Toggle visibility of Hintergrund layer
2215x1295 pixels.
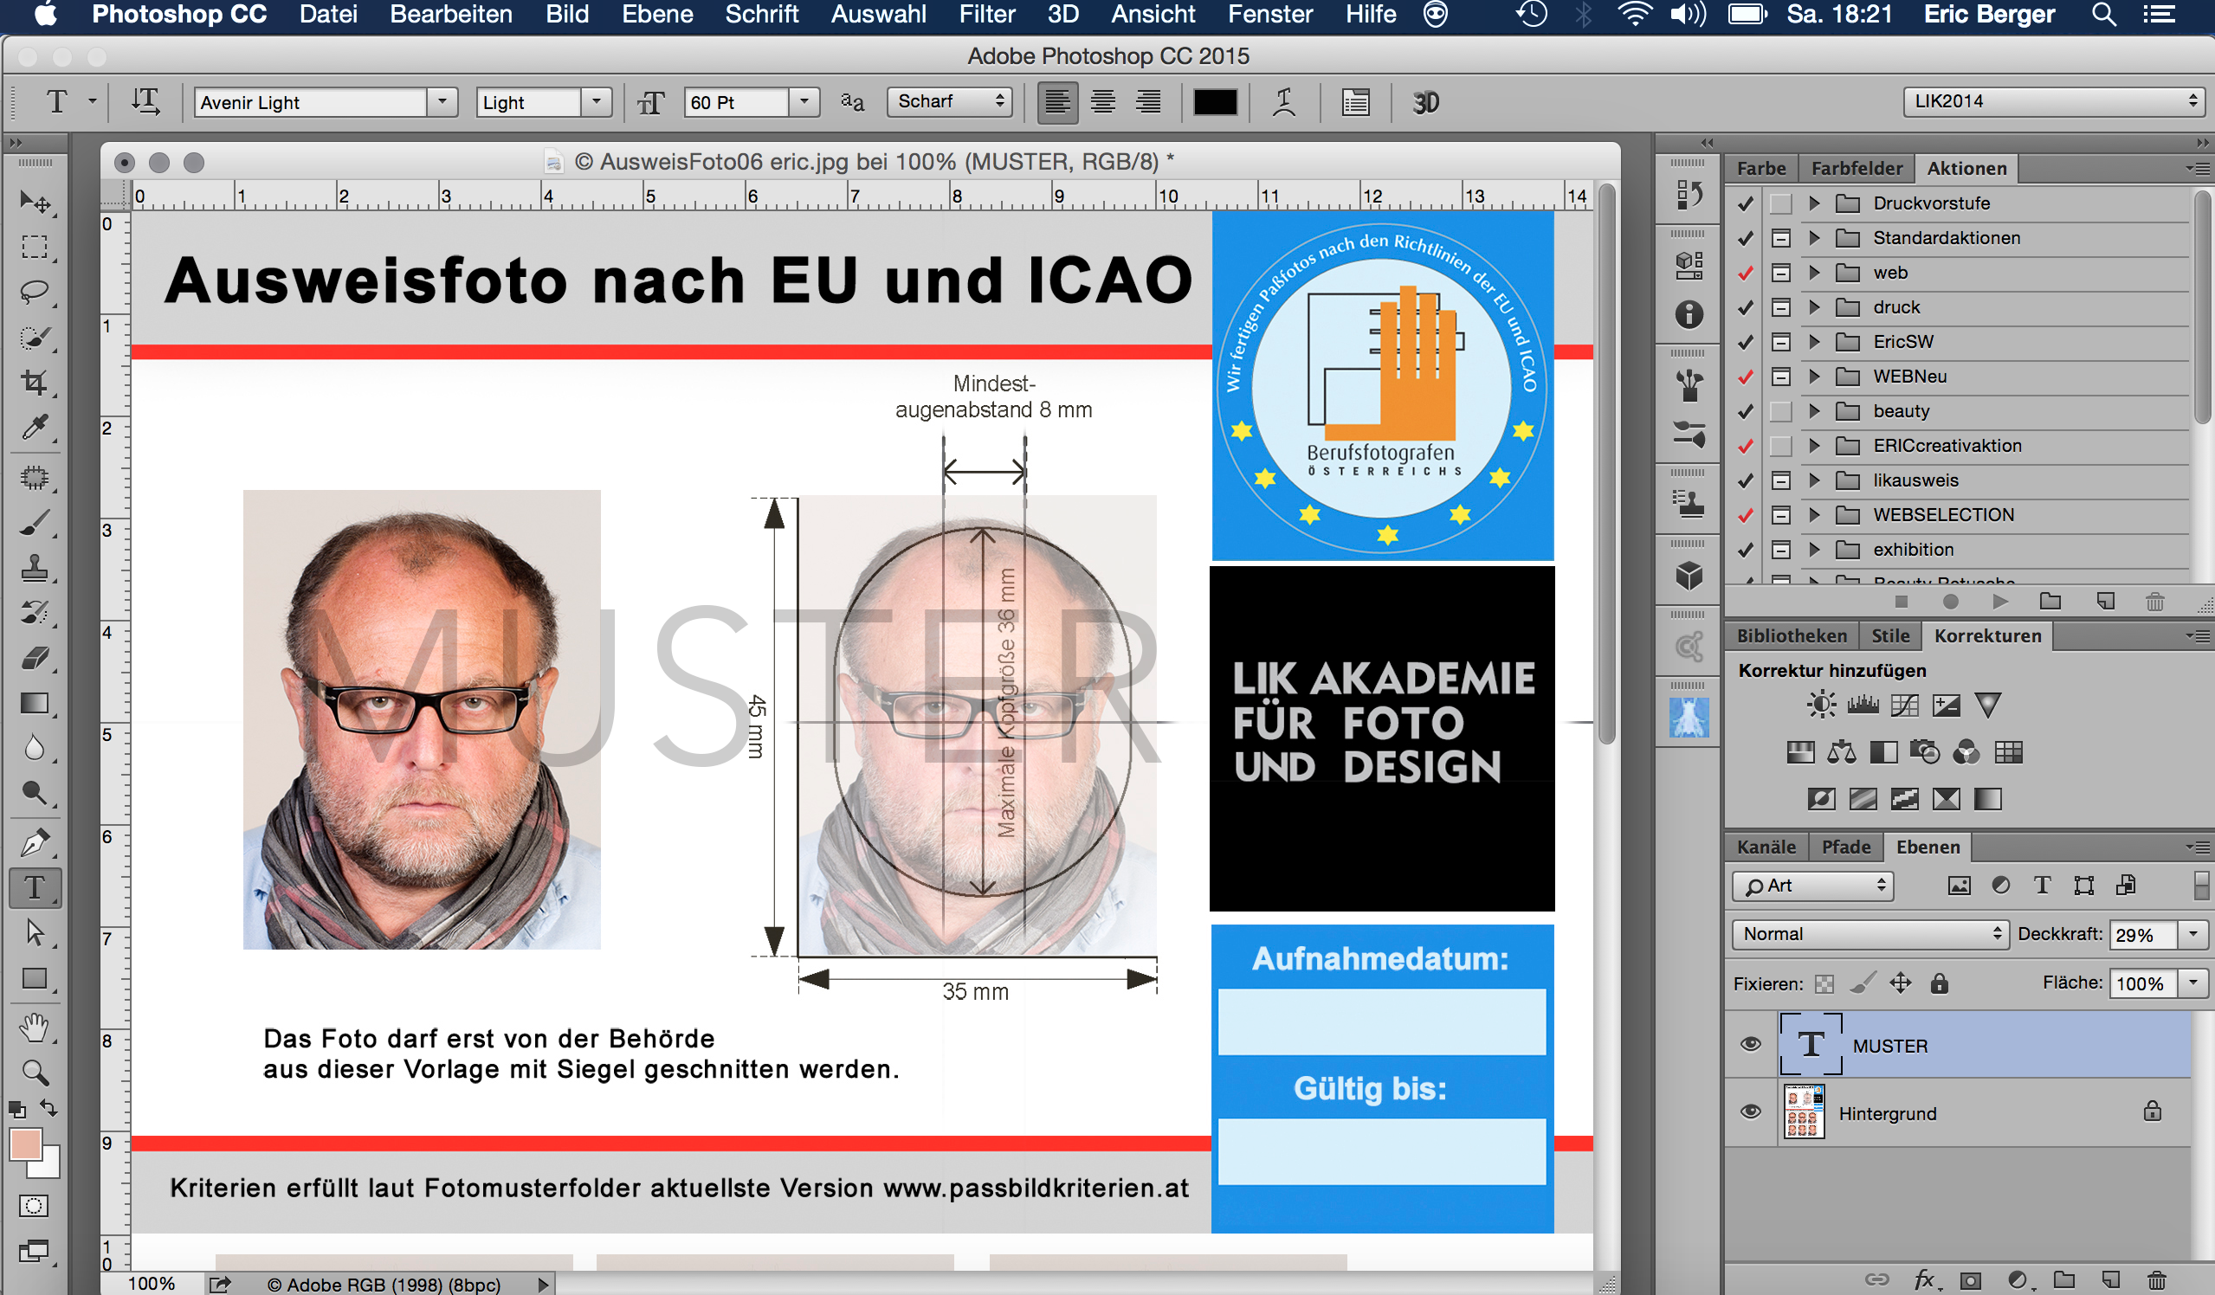point(1750,1111)
